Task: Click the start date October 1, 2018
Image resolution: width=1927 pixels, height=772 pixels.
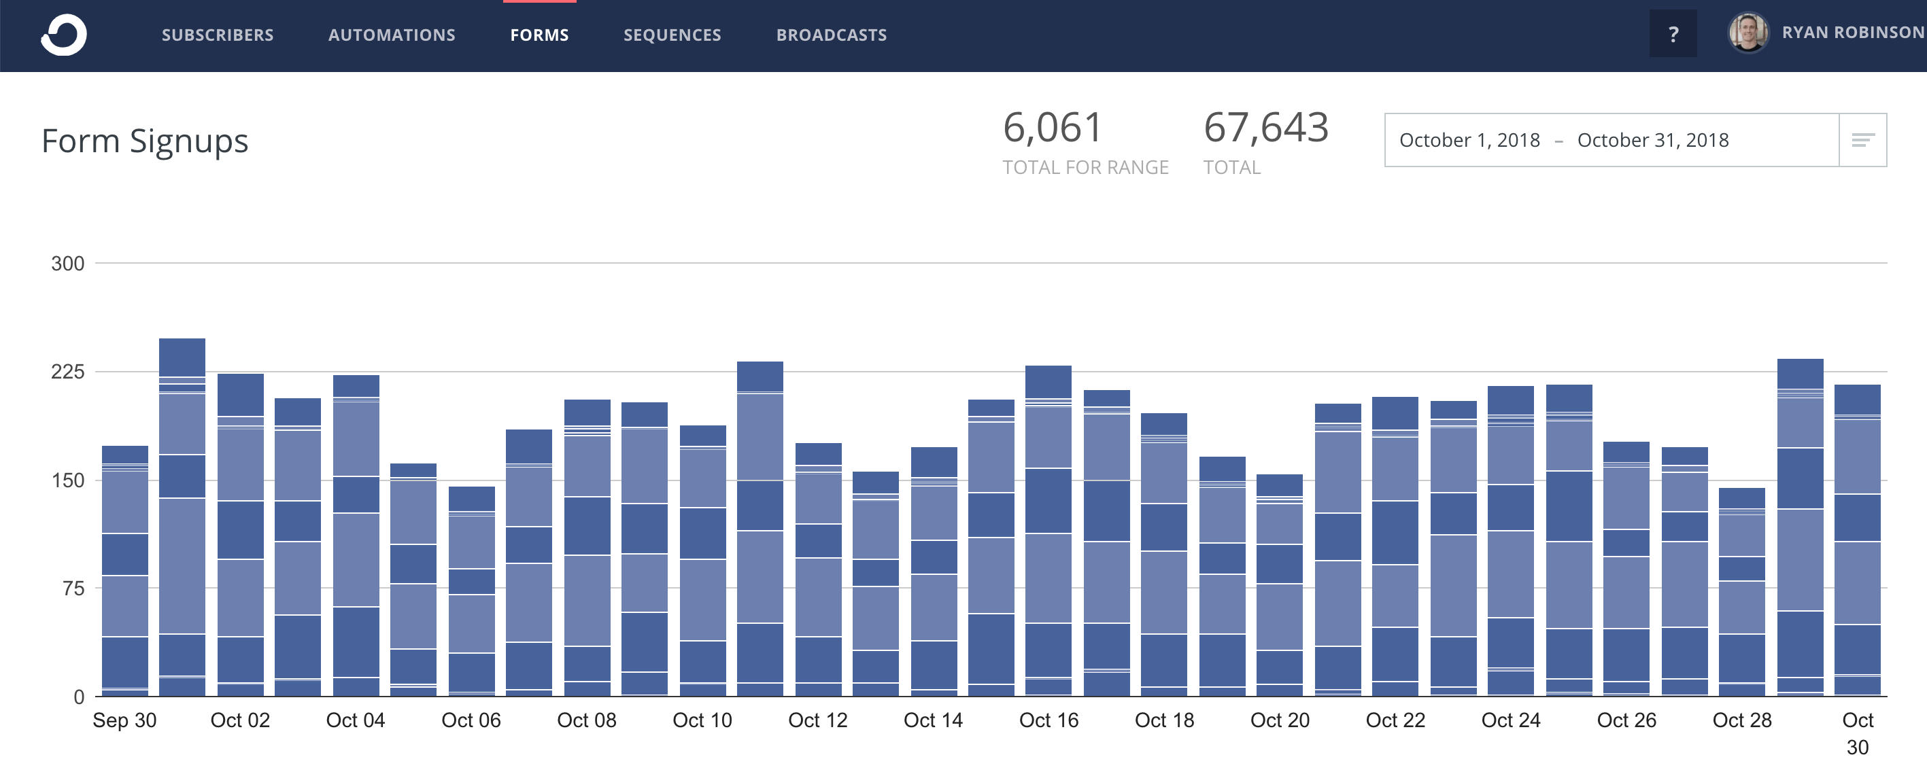Action: click(1469, 140)
